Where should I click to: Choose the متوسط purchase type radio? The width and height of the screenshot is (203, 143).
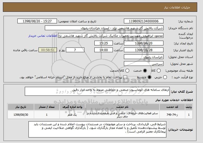click(x=149, y=77)
